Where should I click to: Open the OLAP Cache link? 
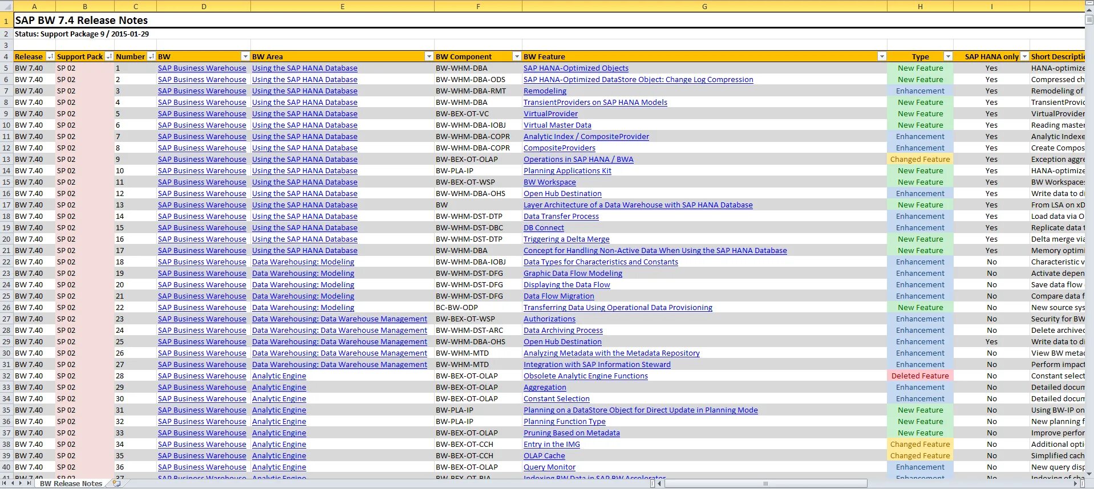[544, 455]
